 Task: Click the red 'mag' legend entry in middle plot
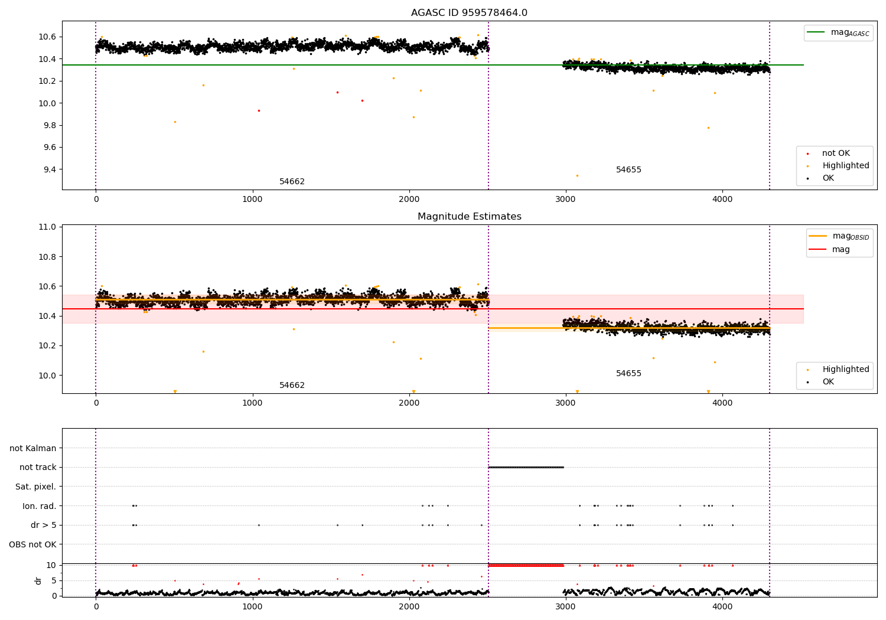(x=829, y=250)
